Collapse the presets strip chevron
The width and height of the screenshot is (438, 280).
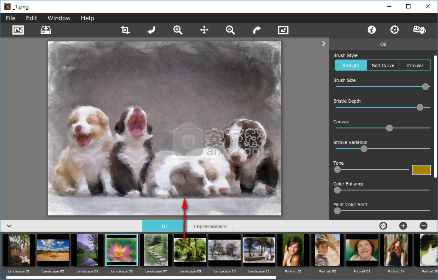9,226
